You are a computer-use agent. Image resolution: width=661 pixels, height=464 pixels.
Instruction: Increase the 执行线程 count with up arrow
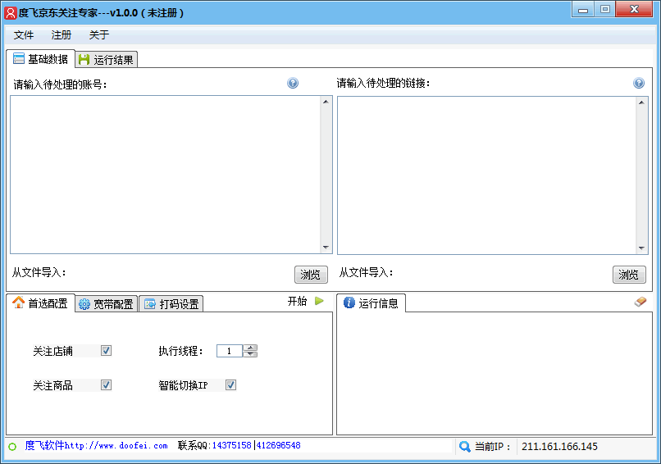click(251, 348)
